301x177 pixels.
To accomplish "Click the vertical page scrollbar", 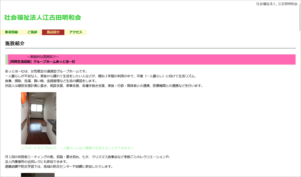I will tap(300, 88).
